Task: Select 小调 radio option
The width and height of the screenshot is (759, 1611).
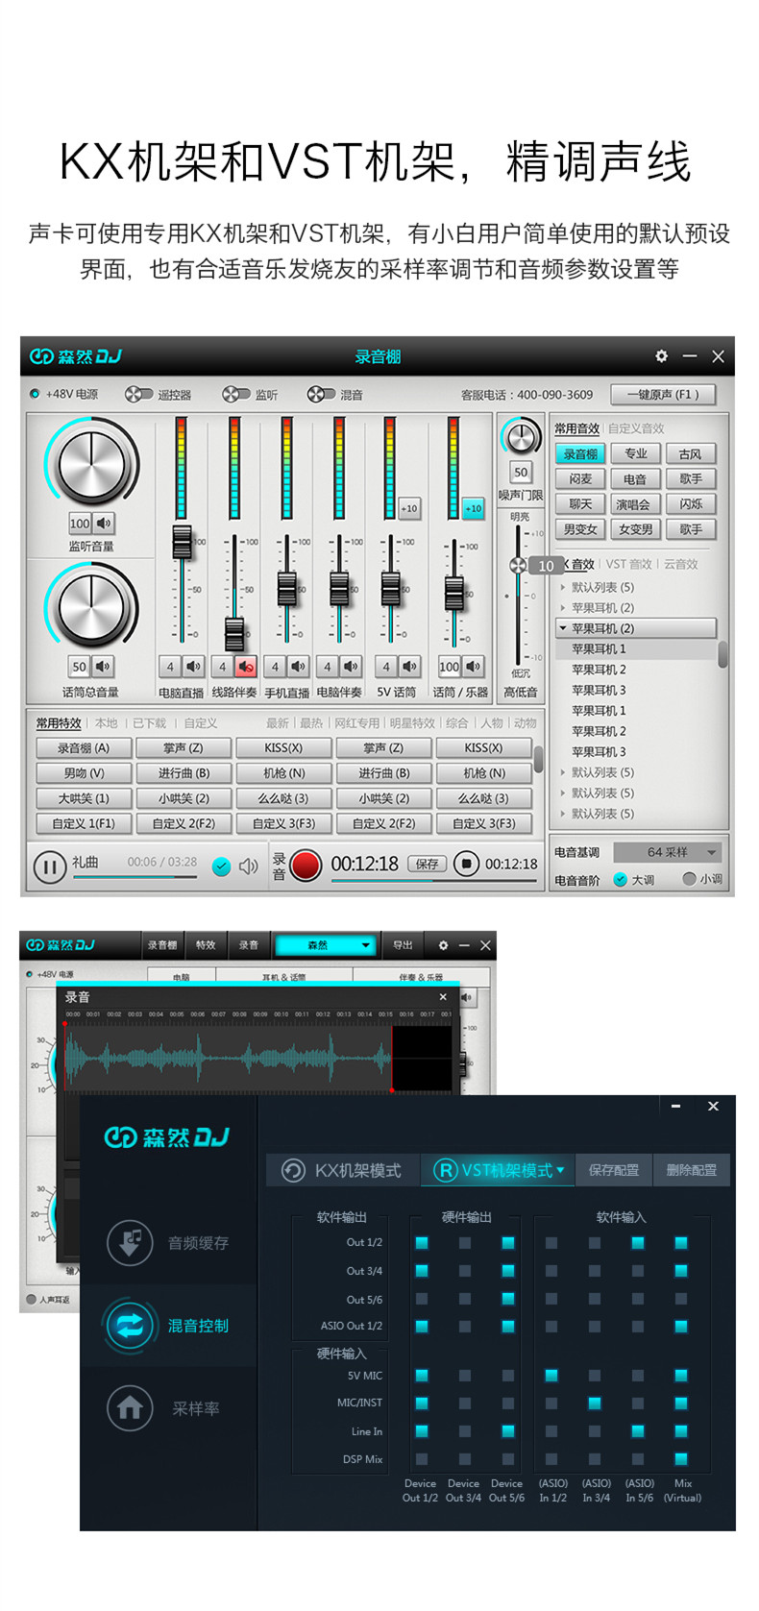Action: click(x=689, y=879)
